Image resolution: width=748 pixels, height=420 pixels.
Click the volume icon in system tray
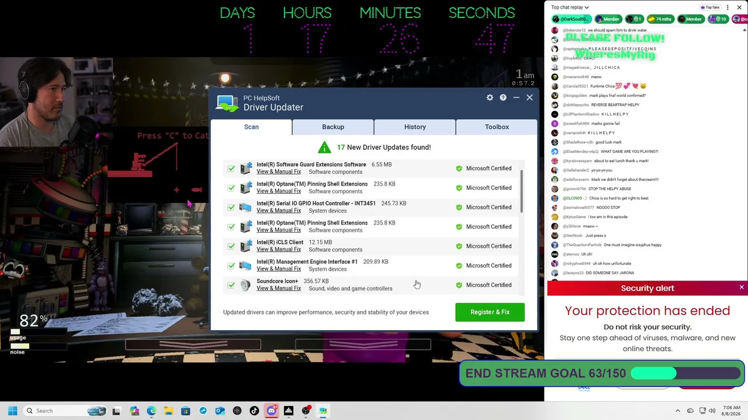pyautogui.click(x=712, y=411)
